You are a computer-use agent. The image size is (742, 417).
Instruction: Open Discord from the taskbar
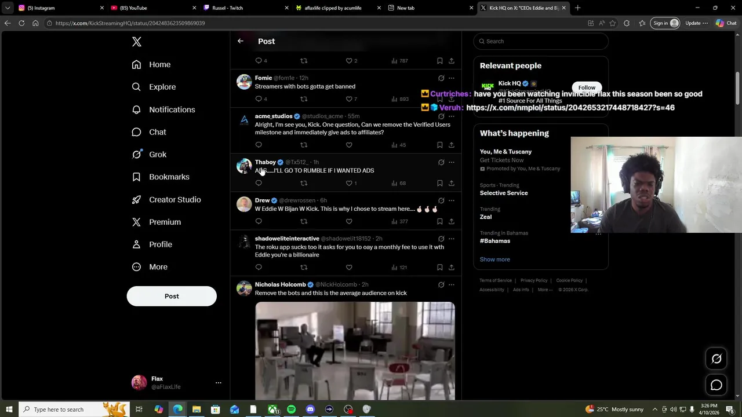[x=310, y=409]
